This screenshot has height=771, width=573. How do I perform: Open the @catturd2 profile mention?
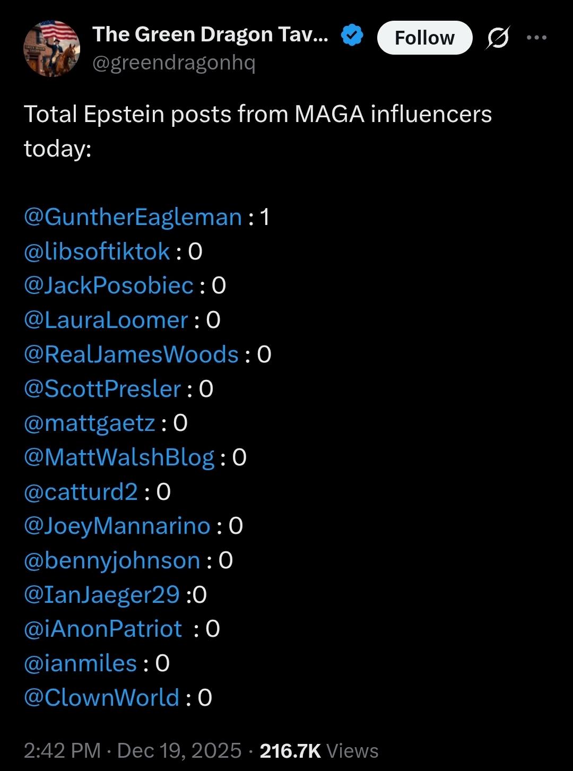pyautogui.click(x=81, y=492)
